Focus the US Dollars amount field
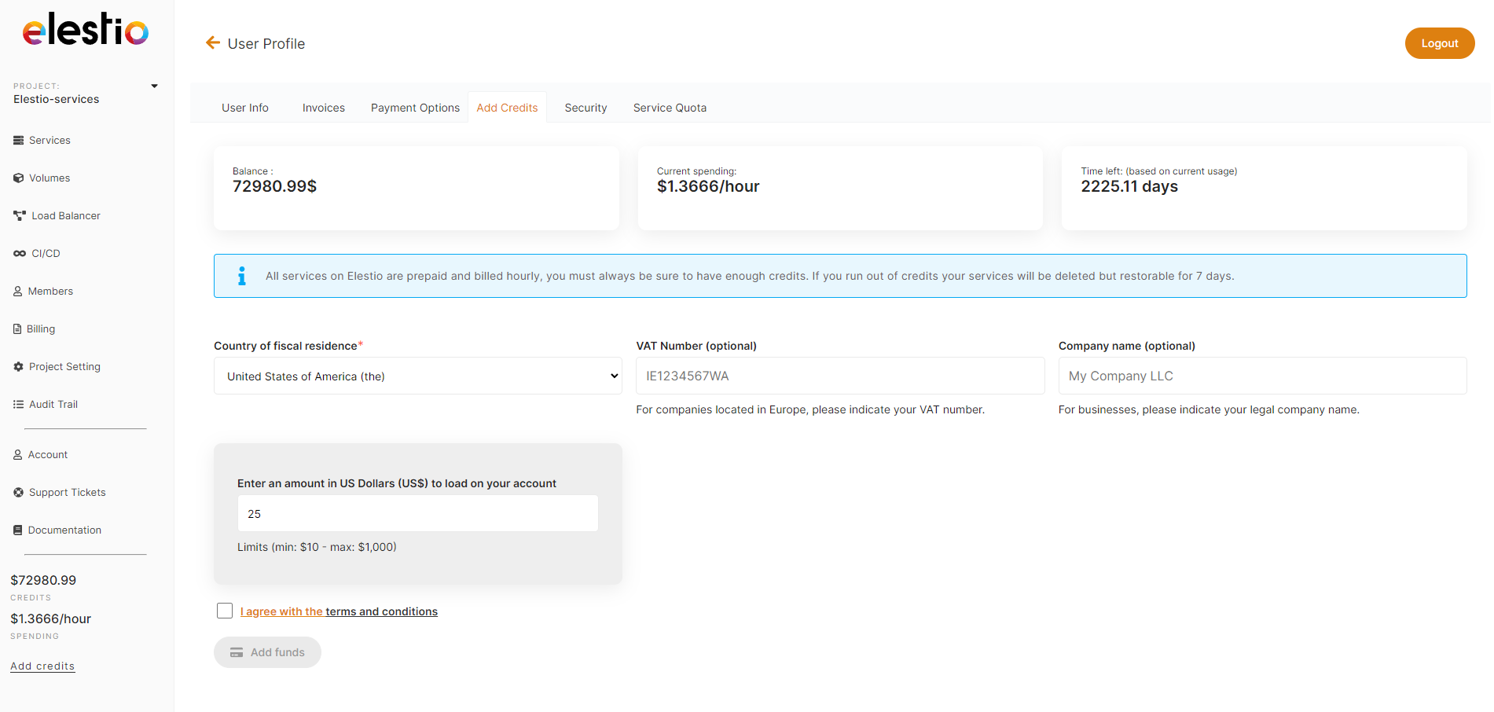 [417, 514]
